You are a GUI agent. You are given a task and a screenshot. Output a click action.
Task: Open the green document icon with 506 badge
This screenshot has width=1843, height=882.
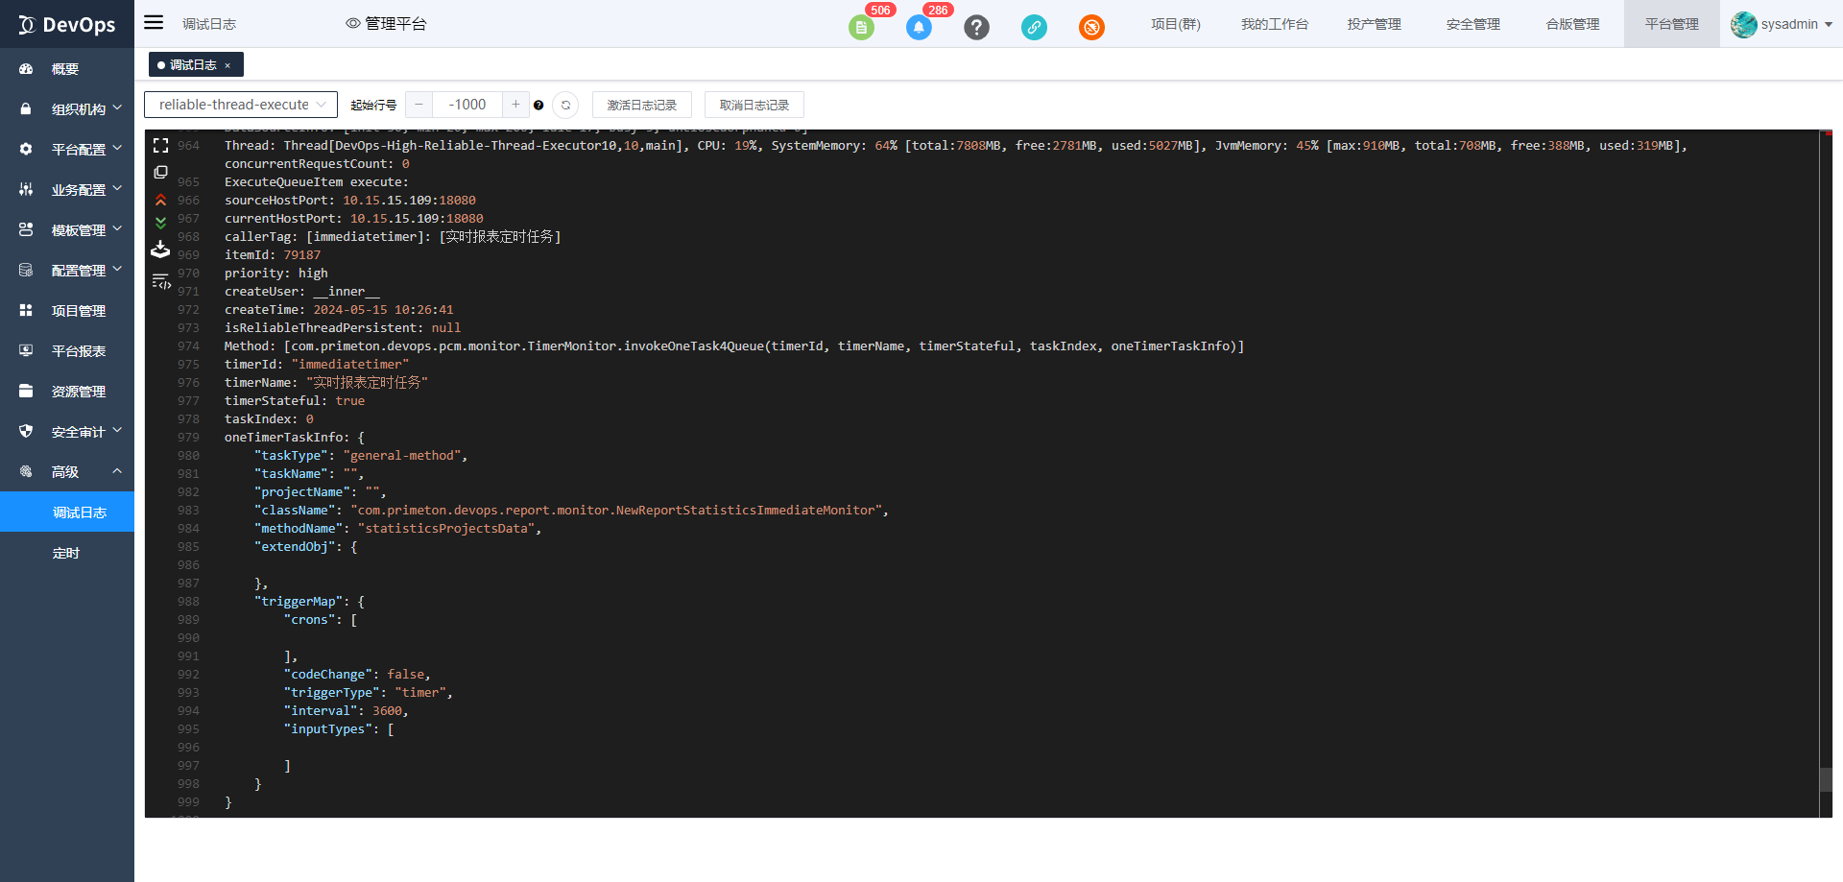[x=861, y=27]
